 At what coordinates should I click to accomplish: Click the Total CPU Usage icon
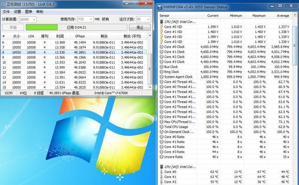pyautogui.click(x=161, y=127)
